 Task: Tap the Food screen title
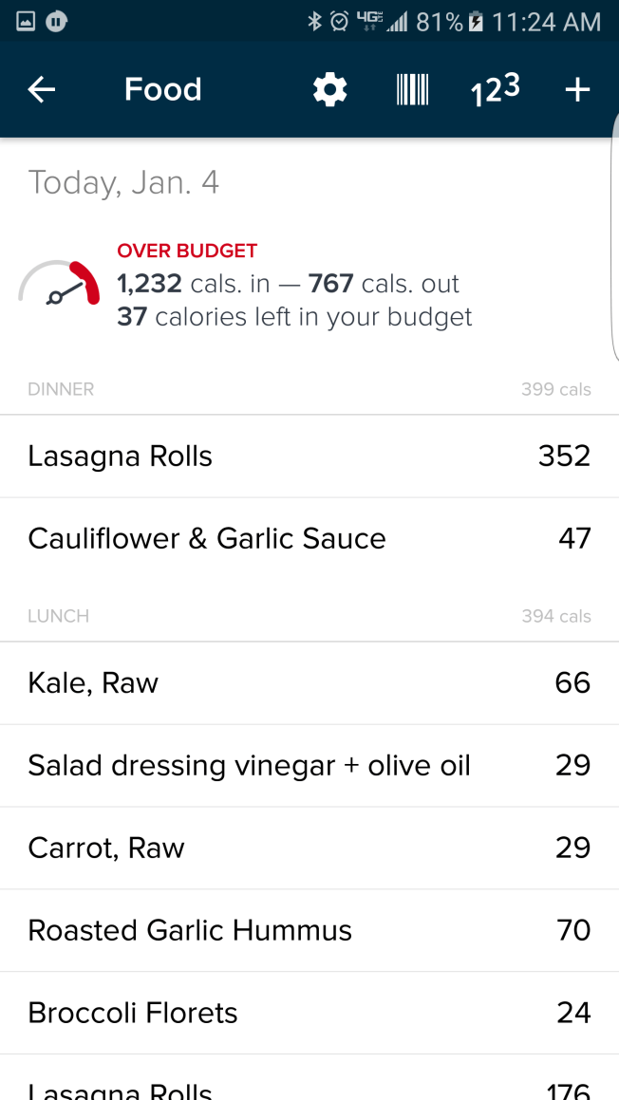point(163,90)
